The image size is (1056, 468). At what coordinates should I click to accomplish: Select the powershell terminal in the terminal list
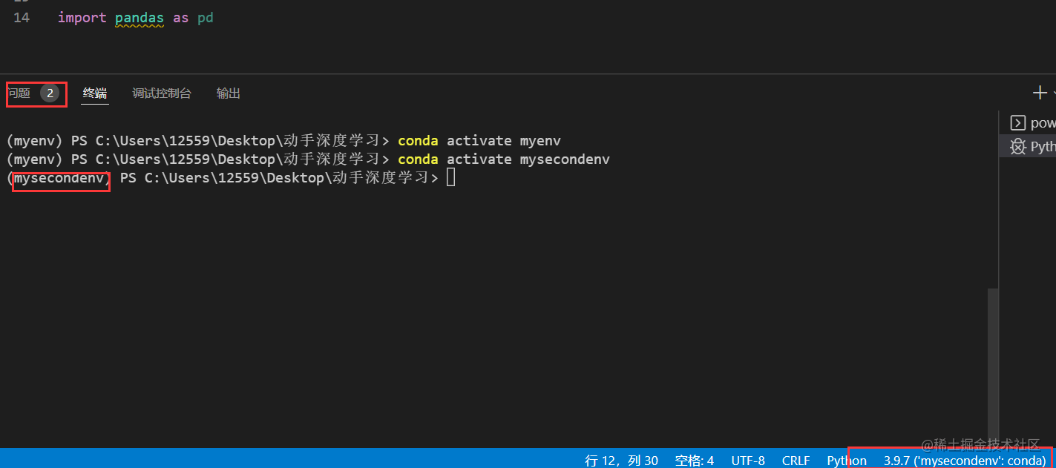[1034, 122]
